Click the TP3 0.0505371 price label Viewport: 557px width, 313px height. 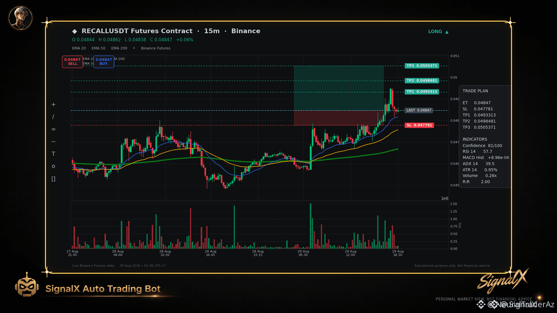[422, 66]
